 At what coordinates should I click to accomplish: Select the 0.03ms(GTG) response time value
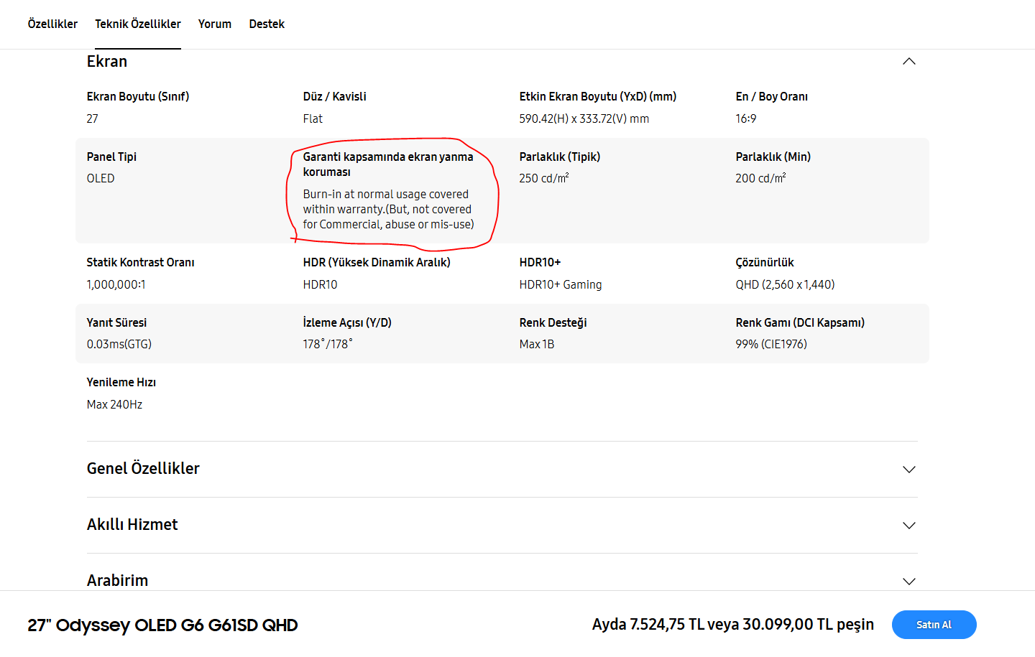point(119,344)
